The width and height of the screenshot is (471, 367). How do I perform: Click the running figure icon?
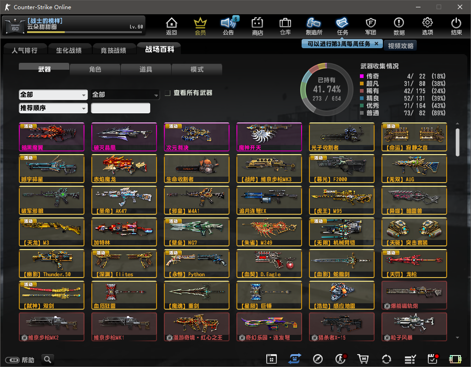click(x=341, y=359)
